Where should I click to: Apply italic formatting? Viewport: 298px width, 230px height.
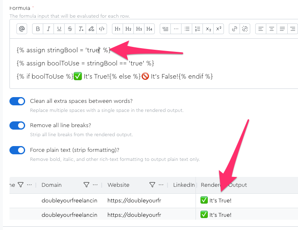tap(49, 29)
